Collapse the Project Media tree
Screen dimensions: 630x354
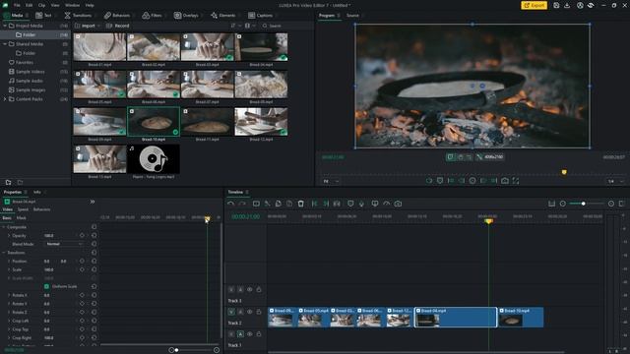(5, 26)
